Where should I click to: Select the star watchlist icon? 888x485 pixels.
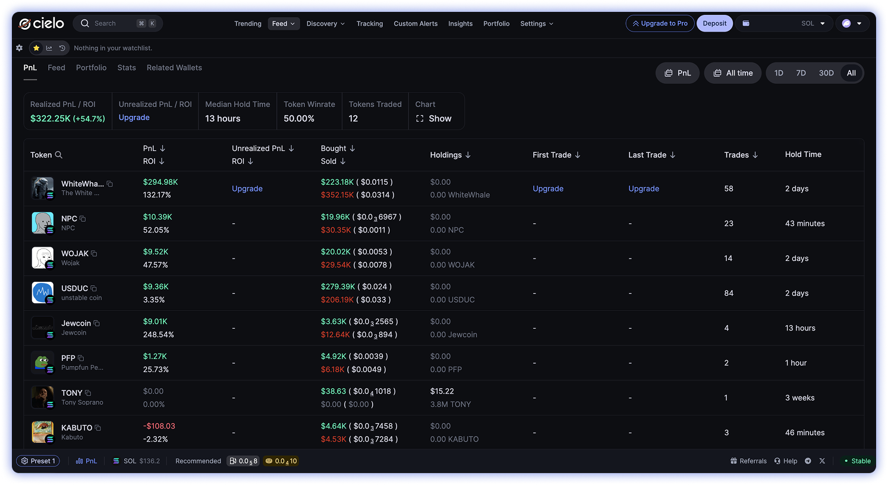[36, 48]
